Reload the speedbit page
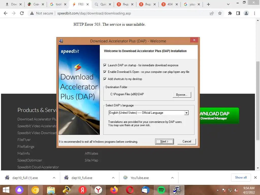The height and width of the screenshot is (195, 260). (x=22, y=13)
